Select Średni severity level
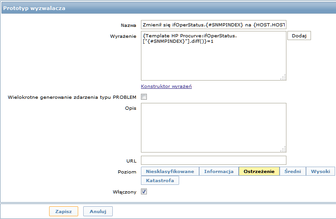 point(293,171)
